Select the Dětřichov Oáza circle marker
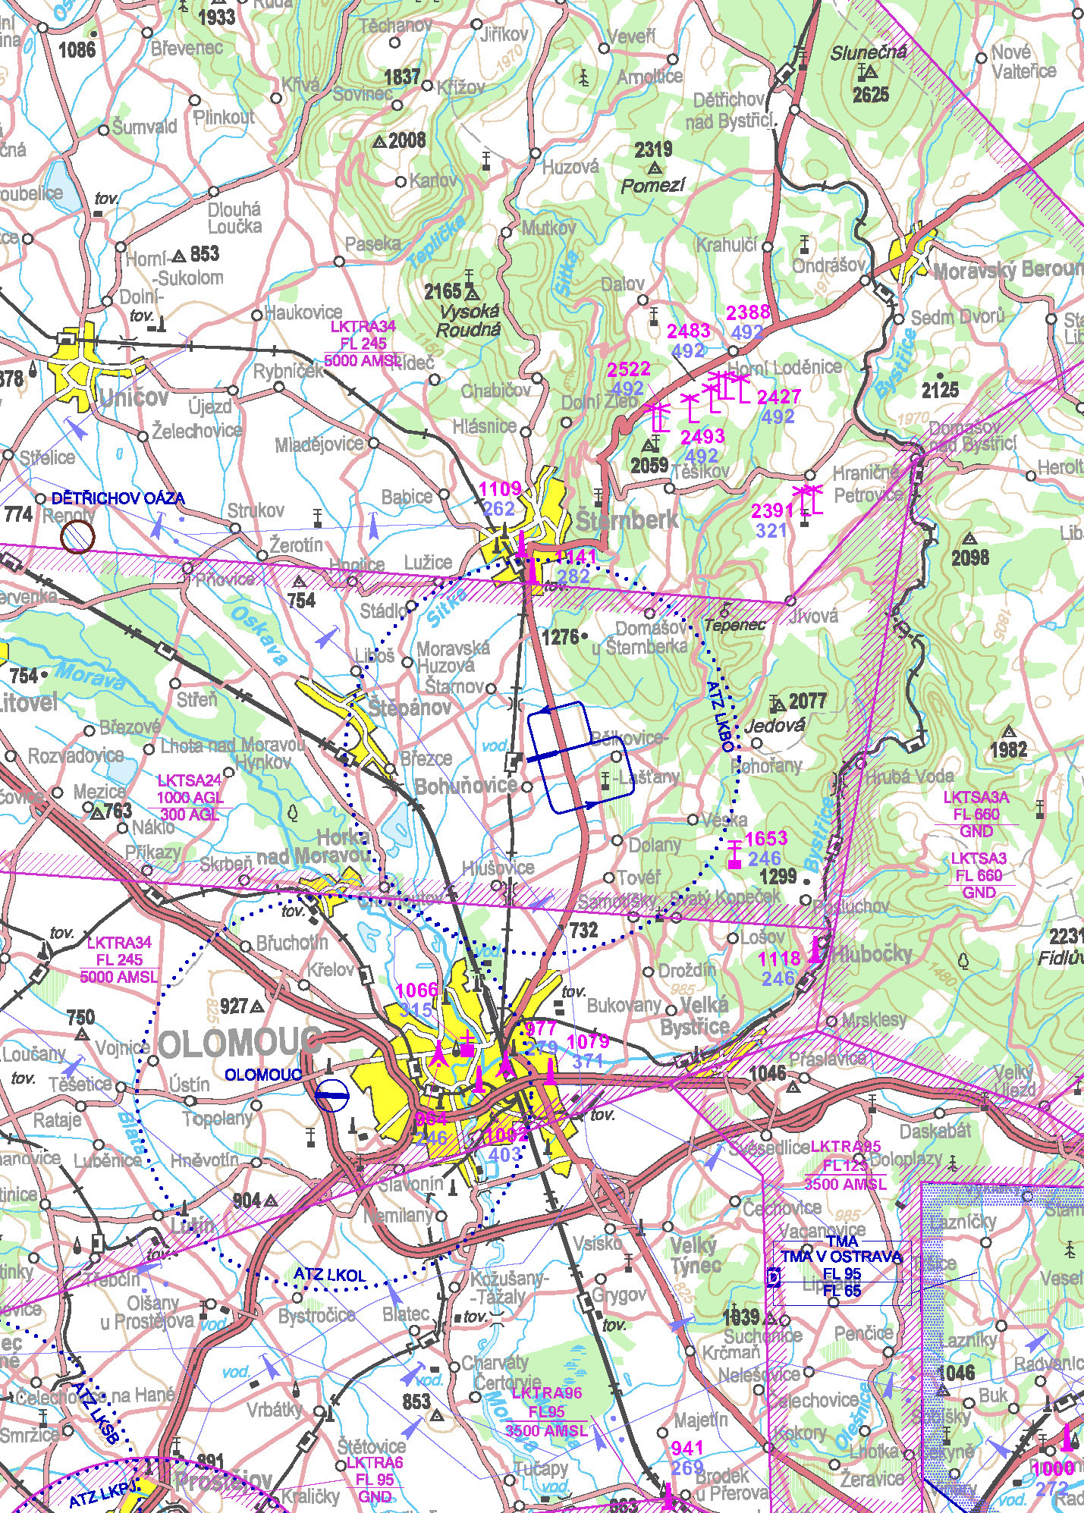The height and width of the screenshot is (1513, 1084). pyautogui.click(x=77, y=537)
